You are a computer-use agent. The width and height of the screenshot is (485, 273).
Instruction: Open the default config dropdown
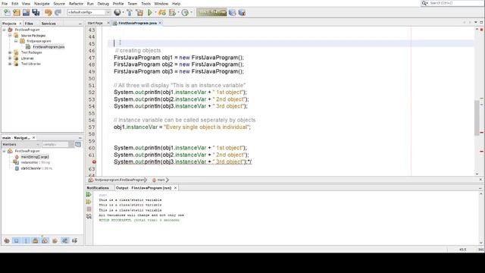pyautogui.click(x=89, y=12)
